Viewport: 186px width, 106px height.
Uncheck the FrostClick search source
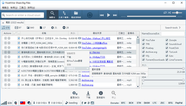pos(167,48)
